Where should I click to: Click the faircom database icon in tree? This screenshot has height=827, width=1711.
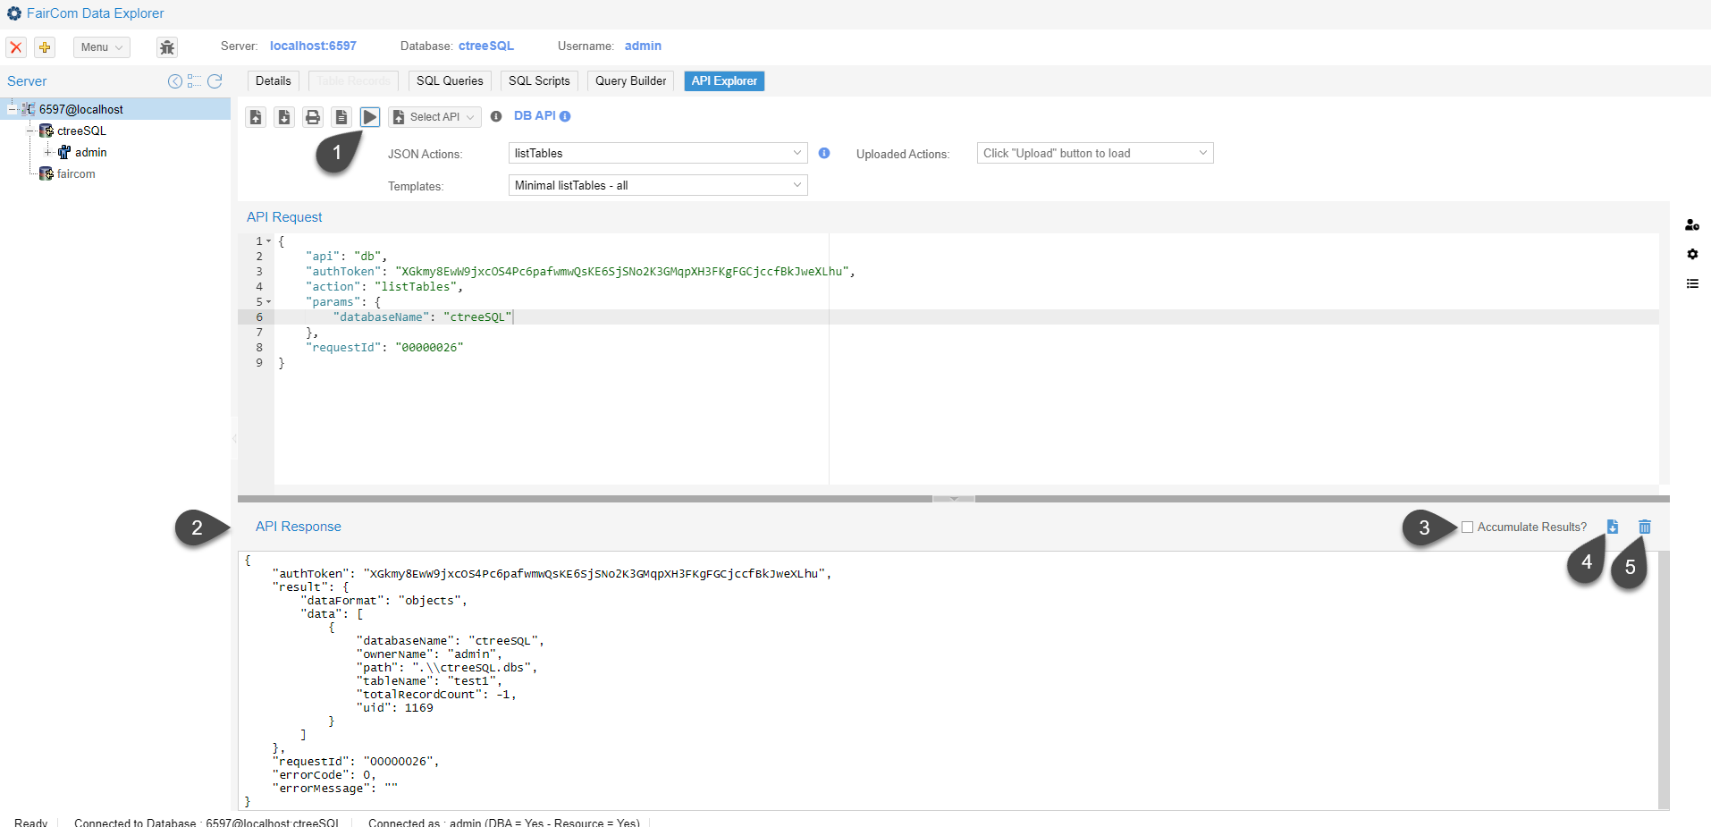click(46, 173)
